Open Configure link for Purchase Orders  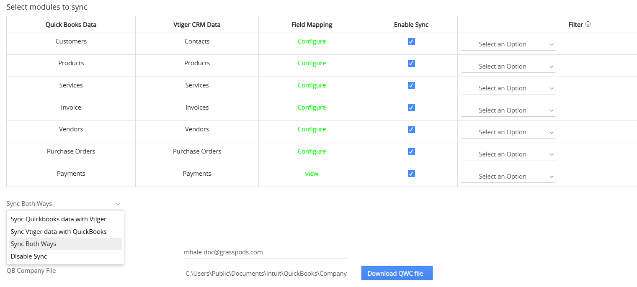(312, 151)
